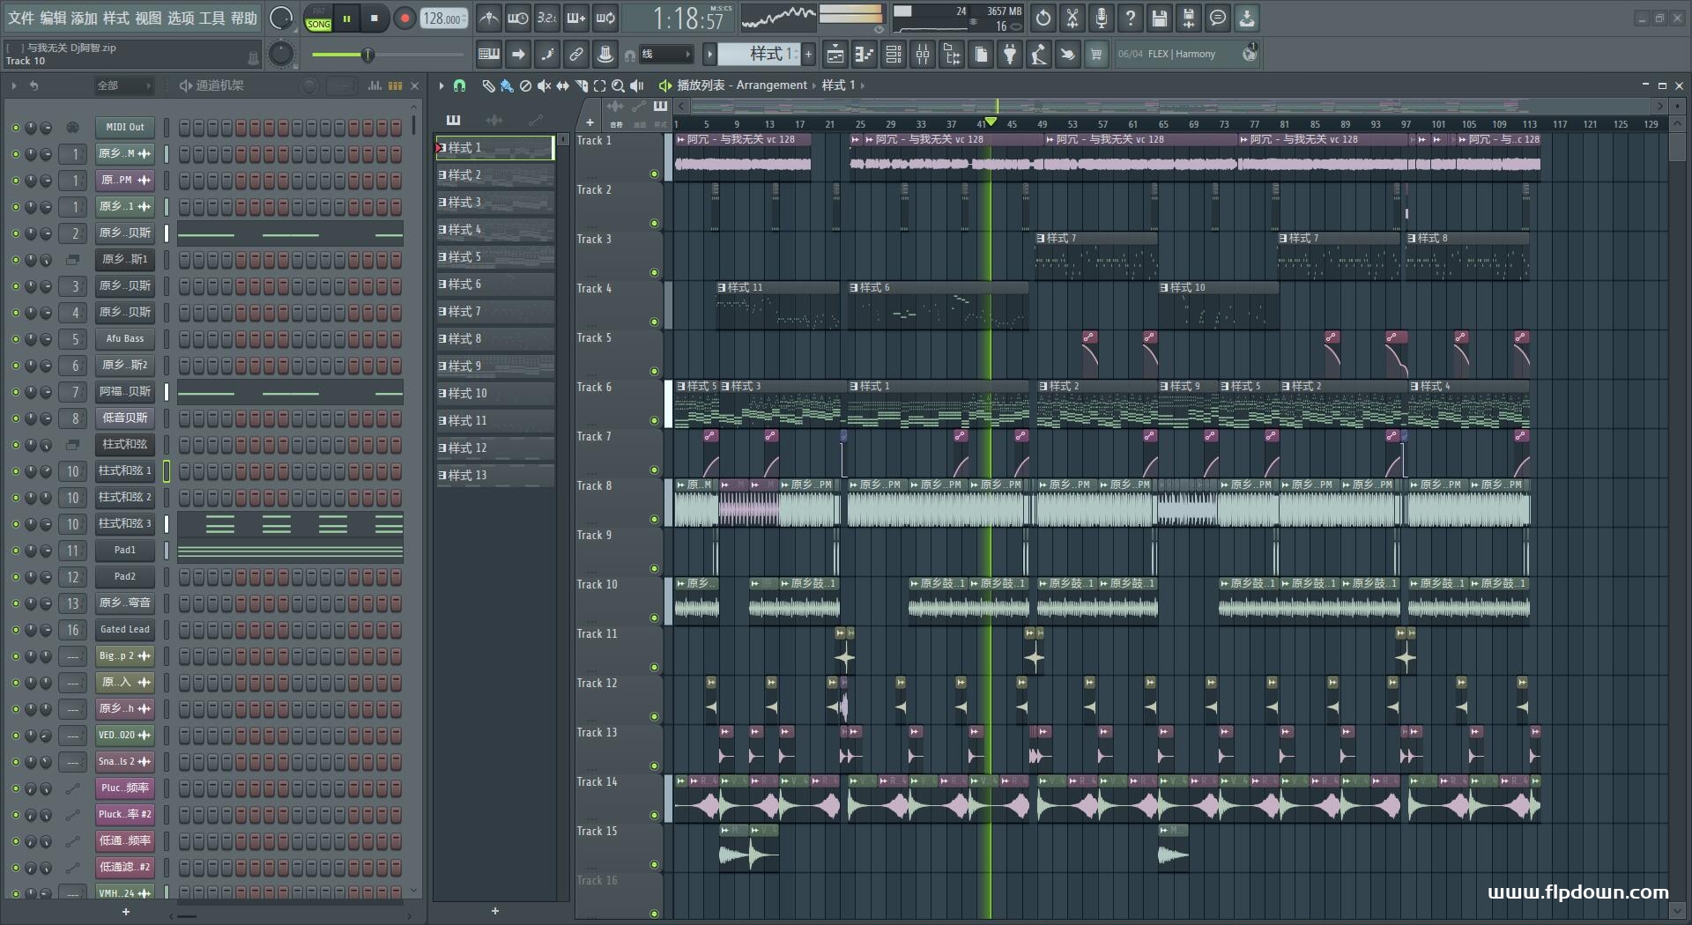Open the 添加 menu

[84, 18]
